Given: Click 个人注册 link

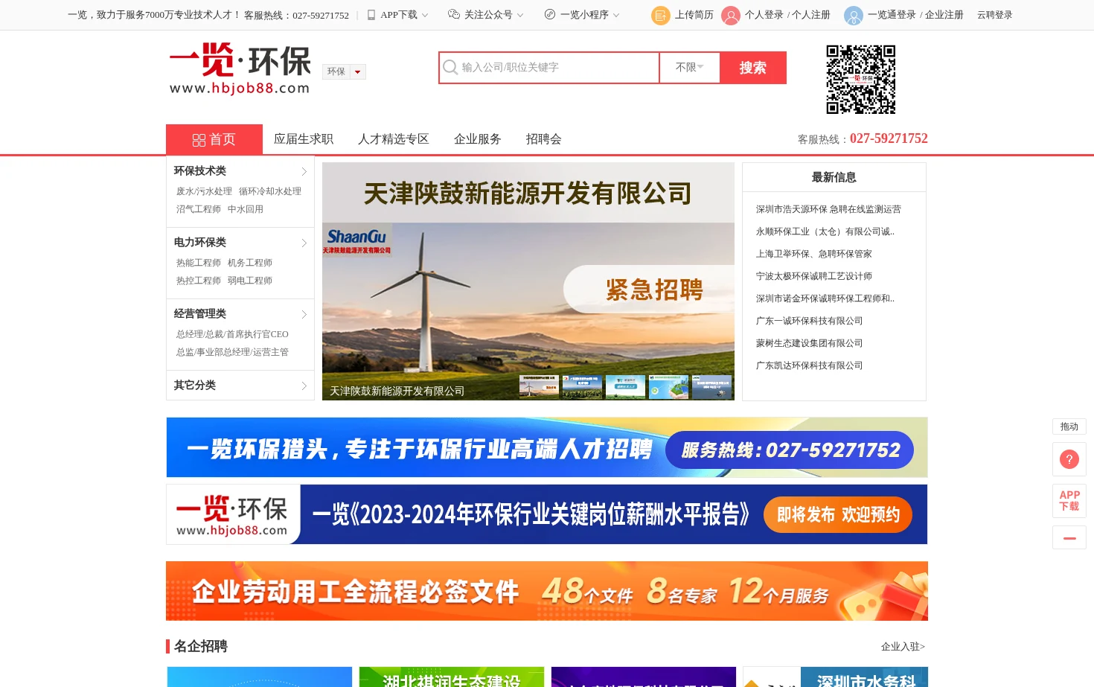Looking at the screenshot, I should point(811,15).
